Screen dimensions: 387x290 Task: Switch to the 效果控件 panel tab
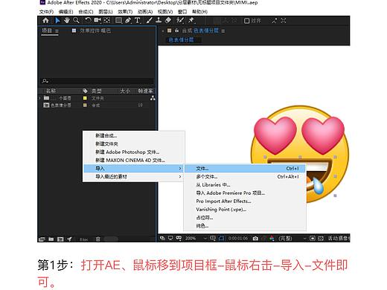click(95, 30)
